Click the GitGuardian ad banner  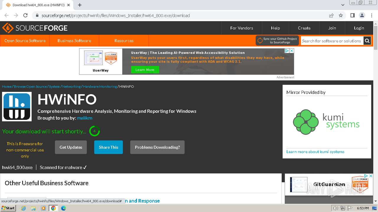[x=329, y=185]
